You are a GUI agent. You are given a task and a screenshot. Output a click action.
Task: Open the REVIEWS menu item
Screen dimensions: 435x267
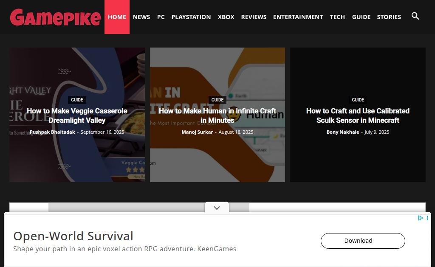[x=254, y=17]
